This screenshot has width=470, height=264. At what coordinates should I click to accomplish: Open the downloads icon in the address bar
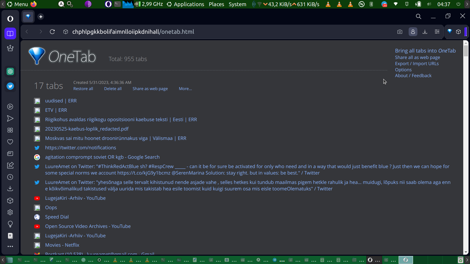click(x=425, y=32)
